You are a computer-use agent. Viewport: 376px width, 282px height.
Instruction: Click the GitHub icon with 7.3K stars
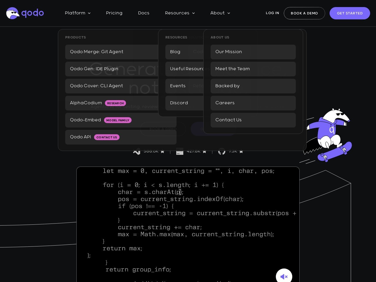pos(222,152)
